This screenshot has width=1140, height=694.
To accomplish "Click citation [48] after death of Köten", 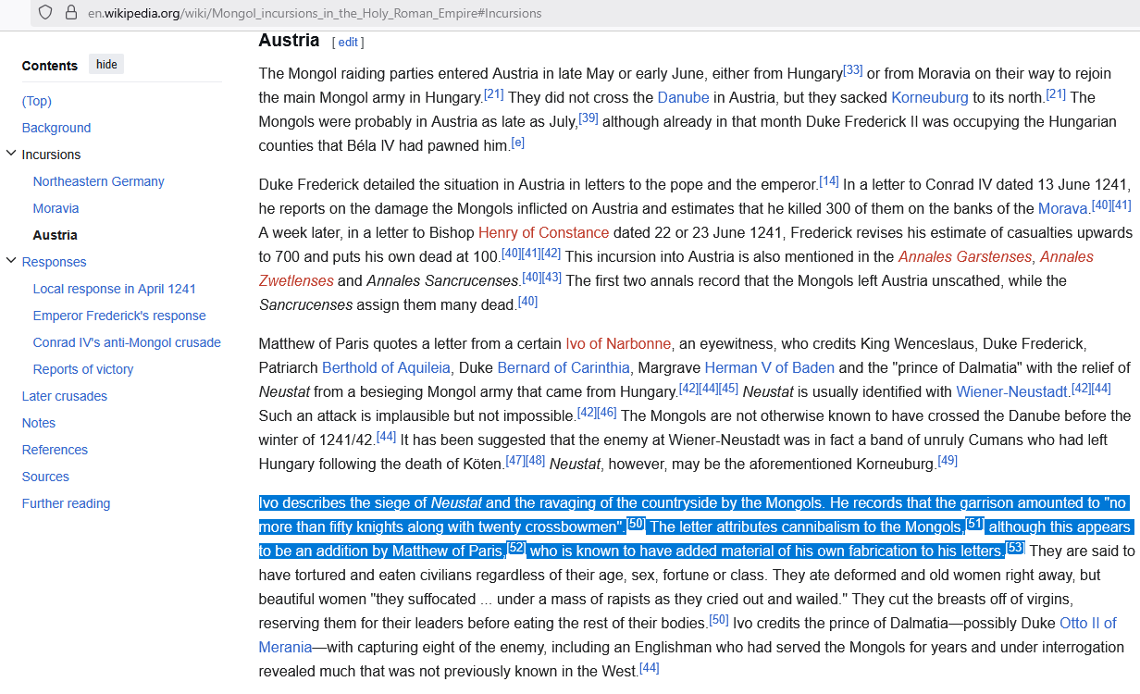I will click(536, 460).
